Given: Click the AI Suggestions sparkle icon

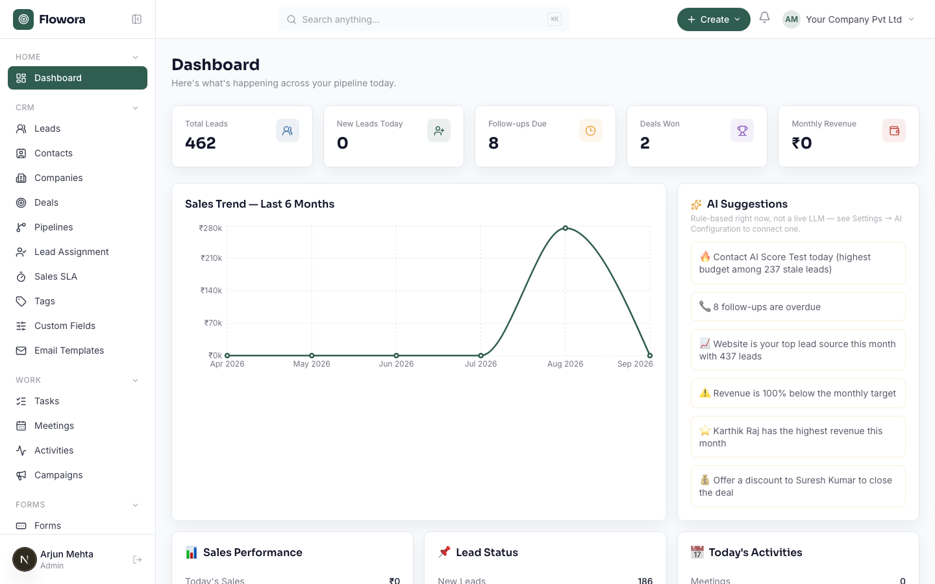Looking at the screenshot, I should [696, 204].
